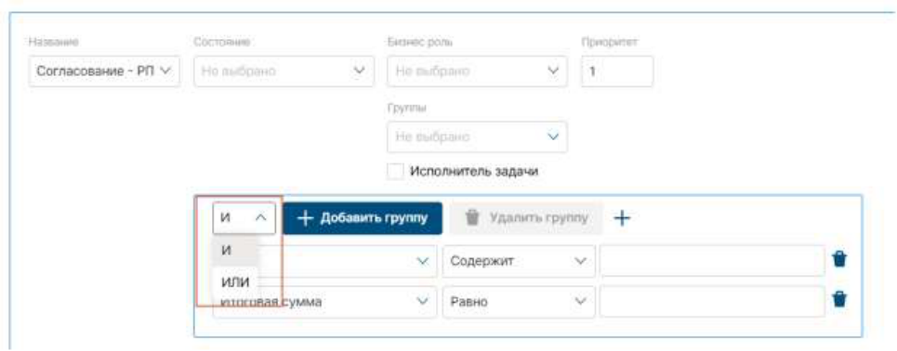
Task: Click the 'Добавить группу' button
Action: [x=363, y=218]
